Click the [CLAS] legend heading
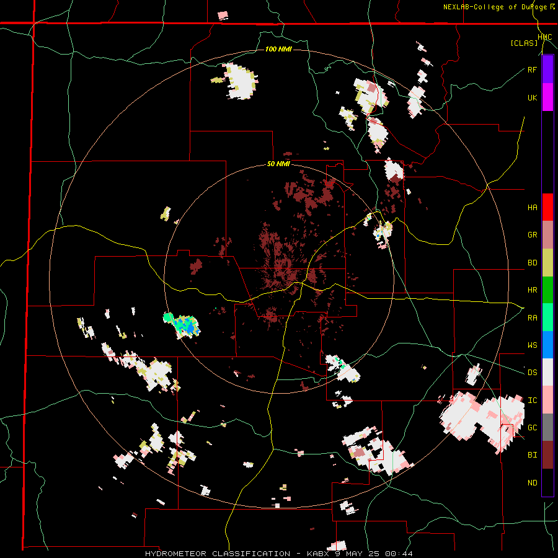This screenshot has height=558, width=558. pos(524,43)
